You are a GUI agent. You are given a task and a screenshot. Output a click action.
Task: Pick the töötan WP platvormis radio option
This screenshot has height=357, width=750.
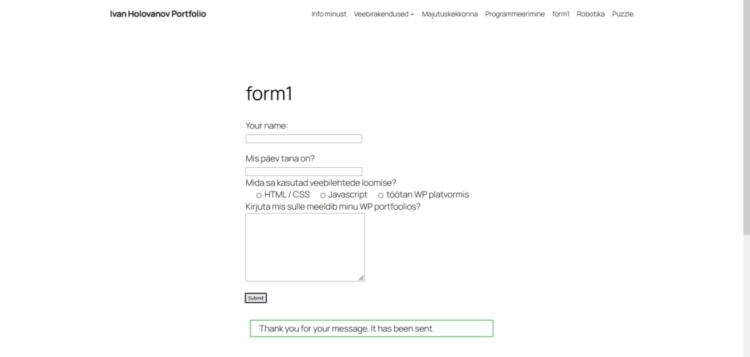coord(381,195)
